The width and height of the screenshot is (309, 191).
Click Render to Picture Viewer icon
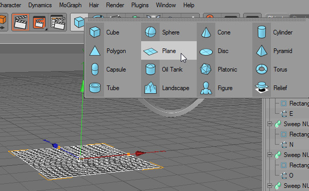pyautogui.click(x=39, y=22)
